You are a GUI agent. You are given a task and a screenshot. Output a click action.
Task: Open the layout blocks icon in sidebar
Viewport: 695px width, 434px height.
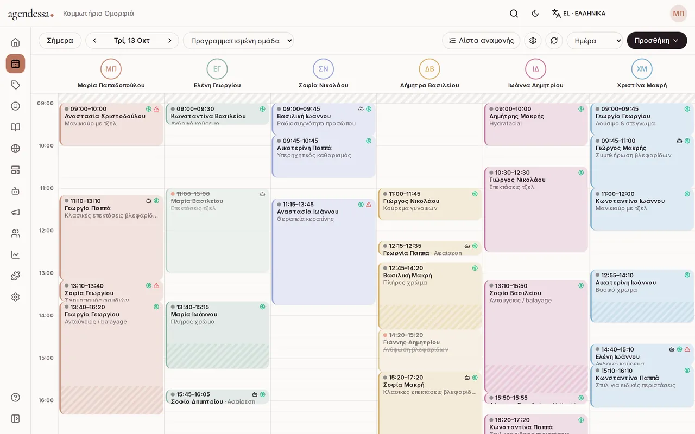(x=15, y=170)
